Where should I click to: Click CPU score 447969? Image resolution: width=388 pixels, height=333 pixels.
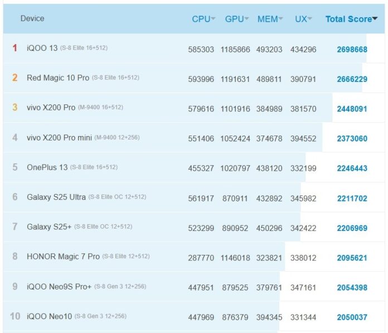[x=201, y=317]
